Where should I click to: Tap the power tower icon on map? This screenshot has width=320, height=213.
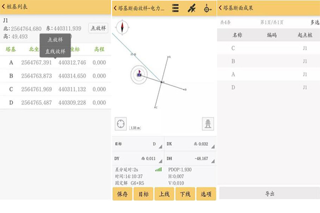click(x=207, y=124)
